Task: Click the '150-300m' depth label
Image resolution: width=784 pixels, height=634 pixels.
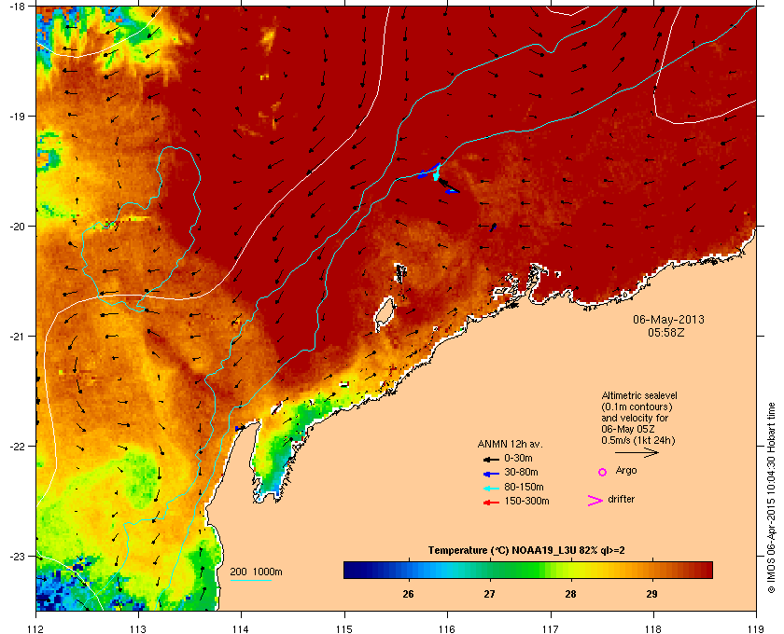Action: click(x=527, y=501)
